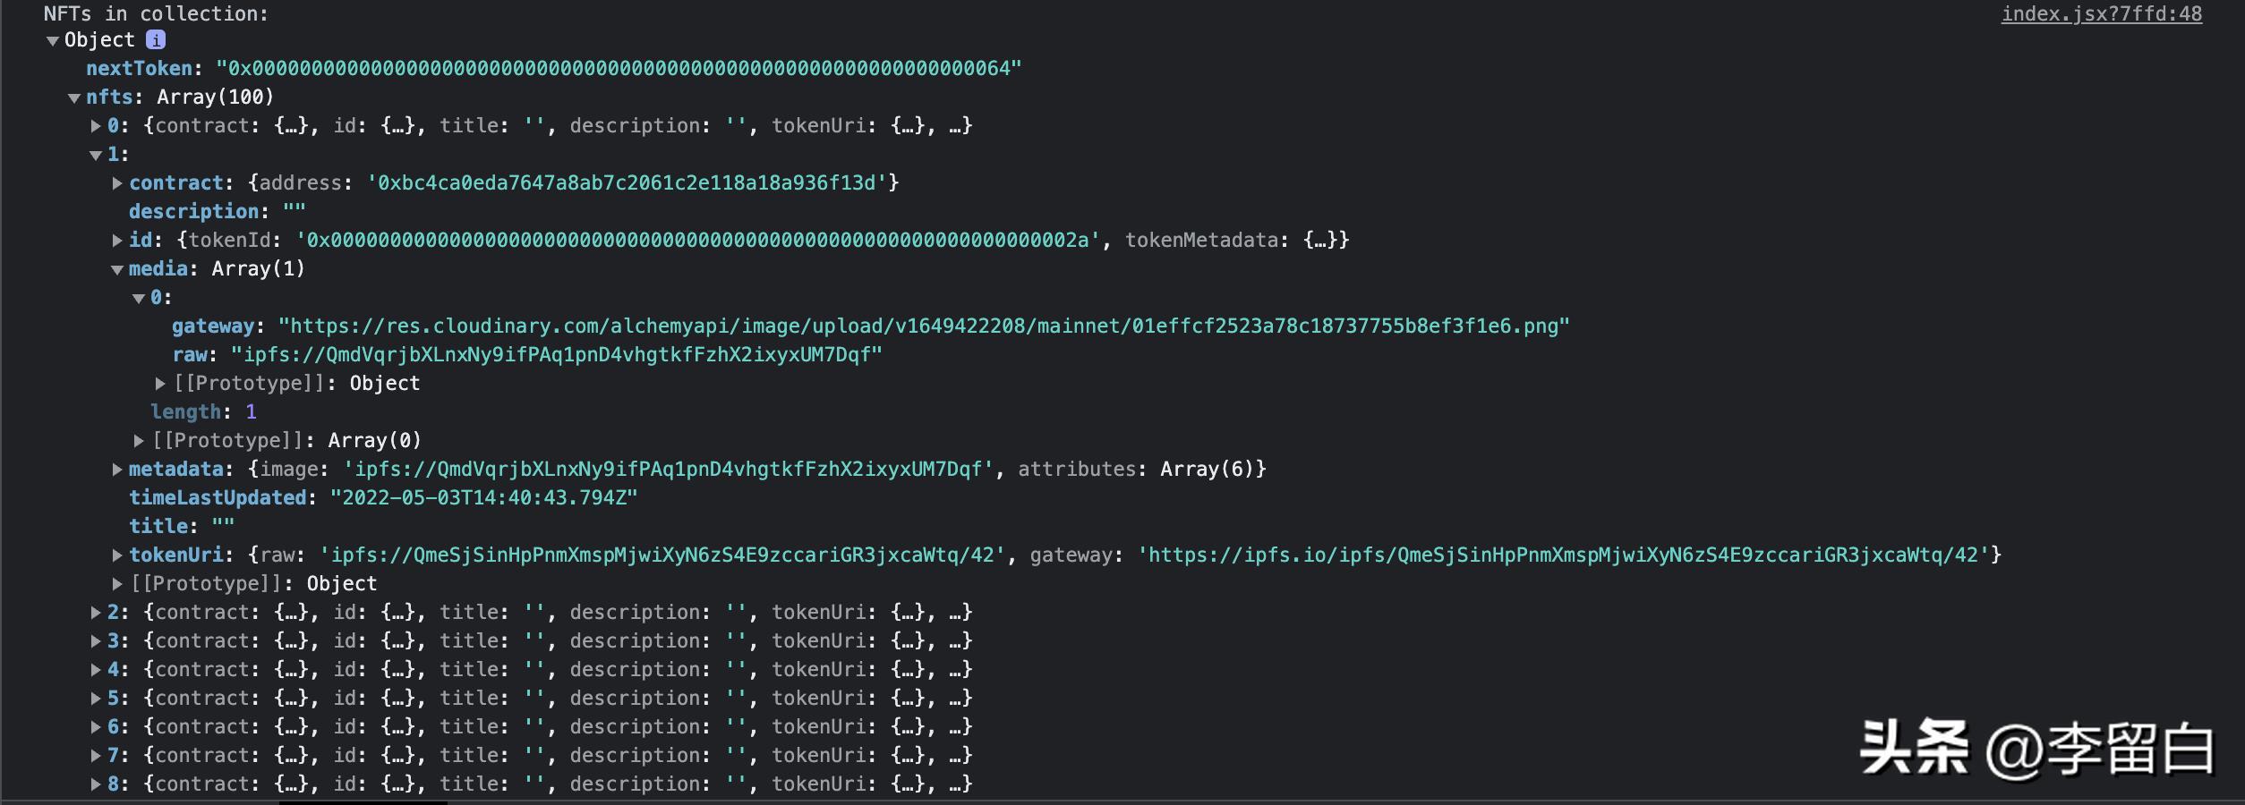Expand the metadata image property

click(x=117, y=470)
